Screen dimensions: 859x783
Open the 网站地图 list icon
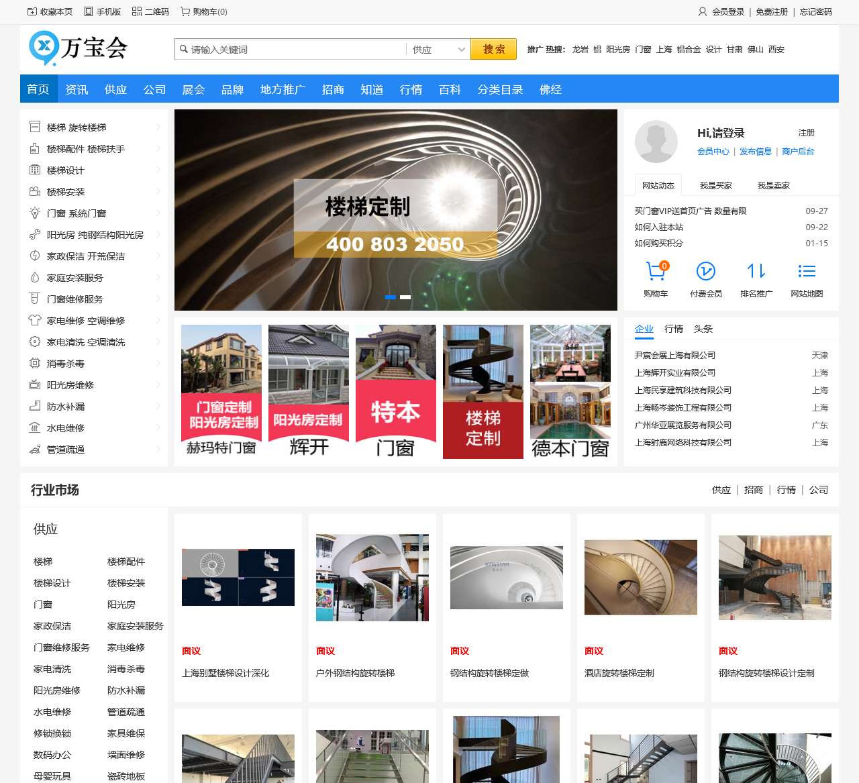coord(806,271)
